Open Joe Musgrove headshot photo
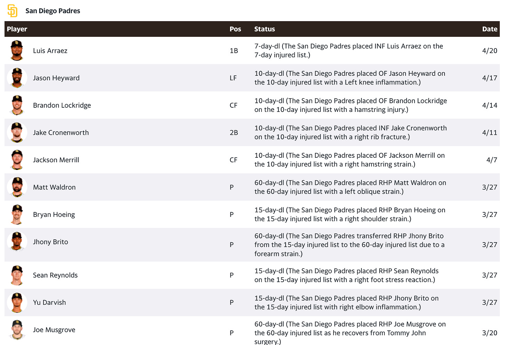 click(x=17, y=330)
